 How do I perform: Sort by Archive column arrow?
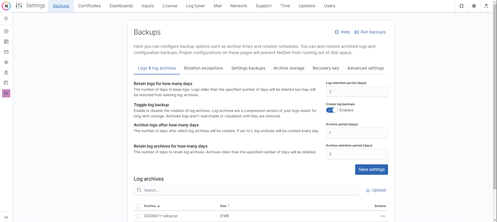click(159, 206)
